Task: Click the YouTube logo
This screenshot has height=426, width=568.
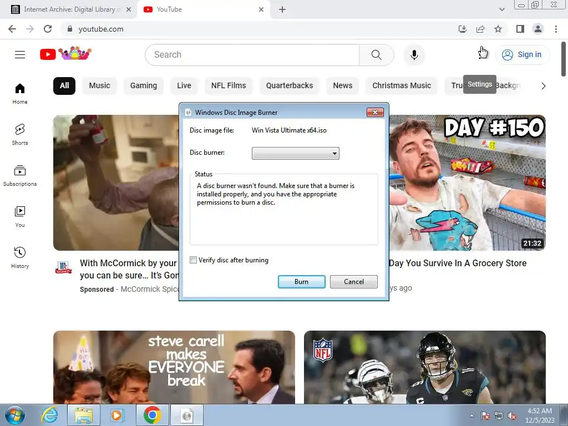Action: [x=65, y=54]
